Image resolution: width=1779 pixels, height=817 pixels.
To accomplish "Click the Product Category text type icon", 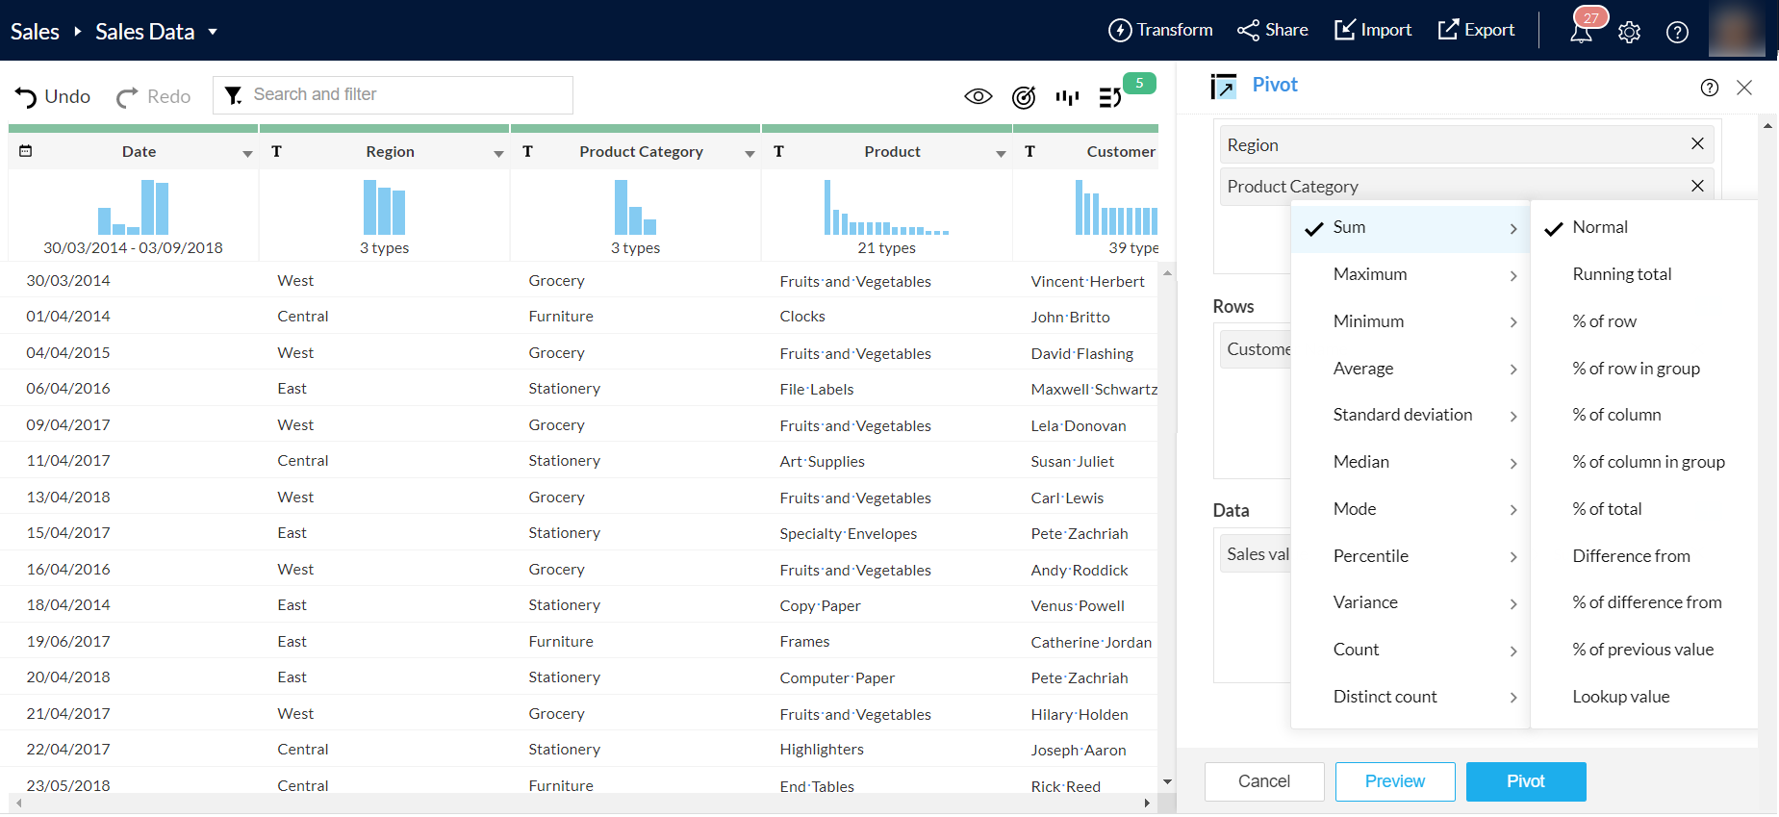I will pos(527,151).
